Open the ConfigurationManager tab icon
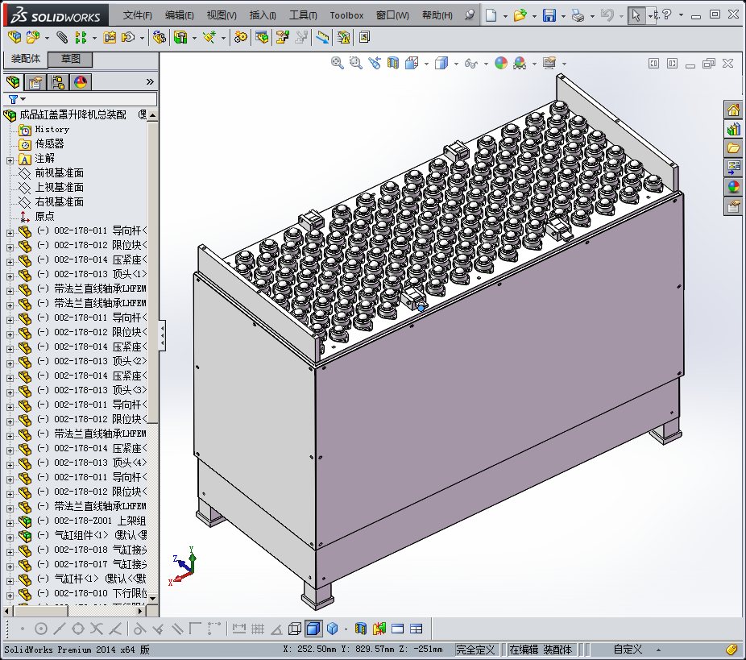 click(x=58, y=82)
